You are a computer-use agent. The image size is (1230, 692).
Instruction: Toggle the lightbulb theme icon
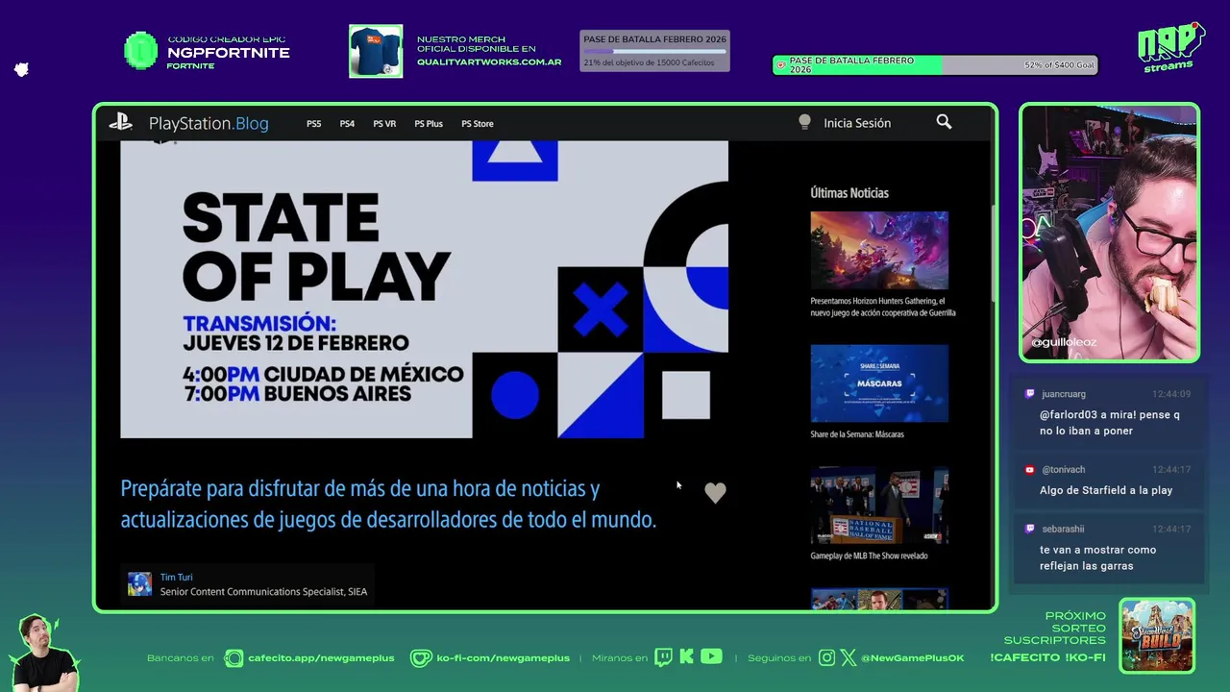[805, 122]
